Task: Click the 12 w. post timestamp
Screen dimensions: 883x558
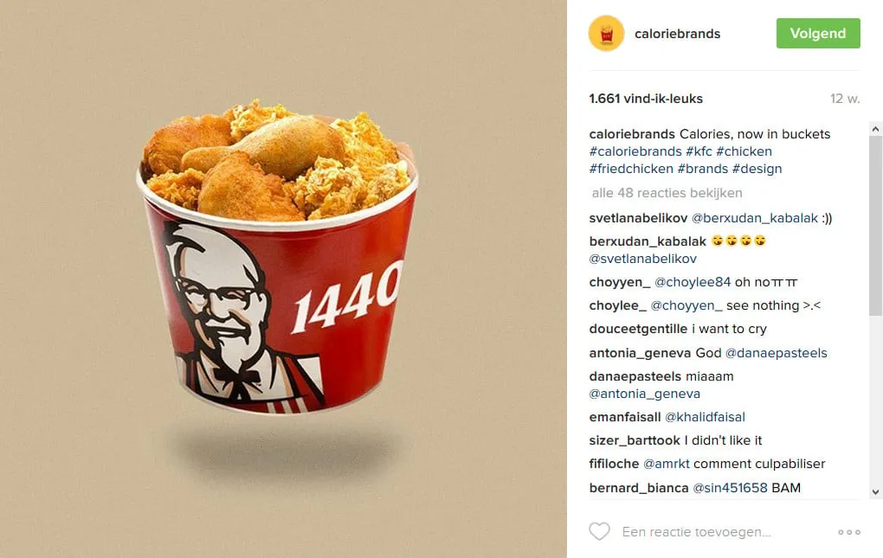Action: tap(845, 99)
